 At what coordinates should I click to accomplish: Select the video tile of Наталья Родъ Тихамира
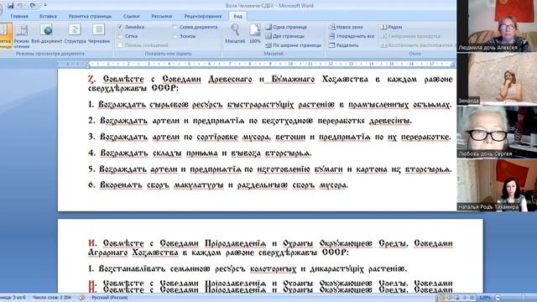497,185
